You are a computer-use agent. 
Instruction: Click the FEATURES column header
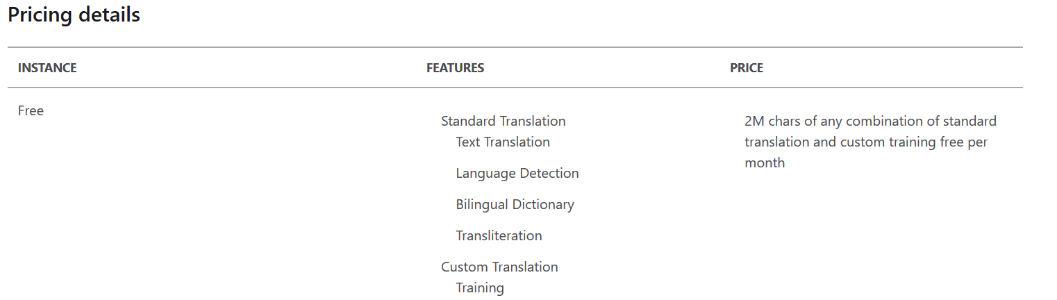click(x=455, y=68)
